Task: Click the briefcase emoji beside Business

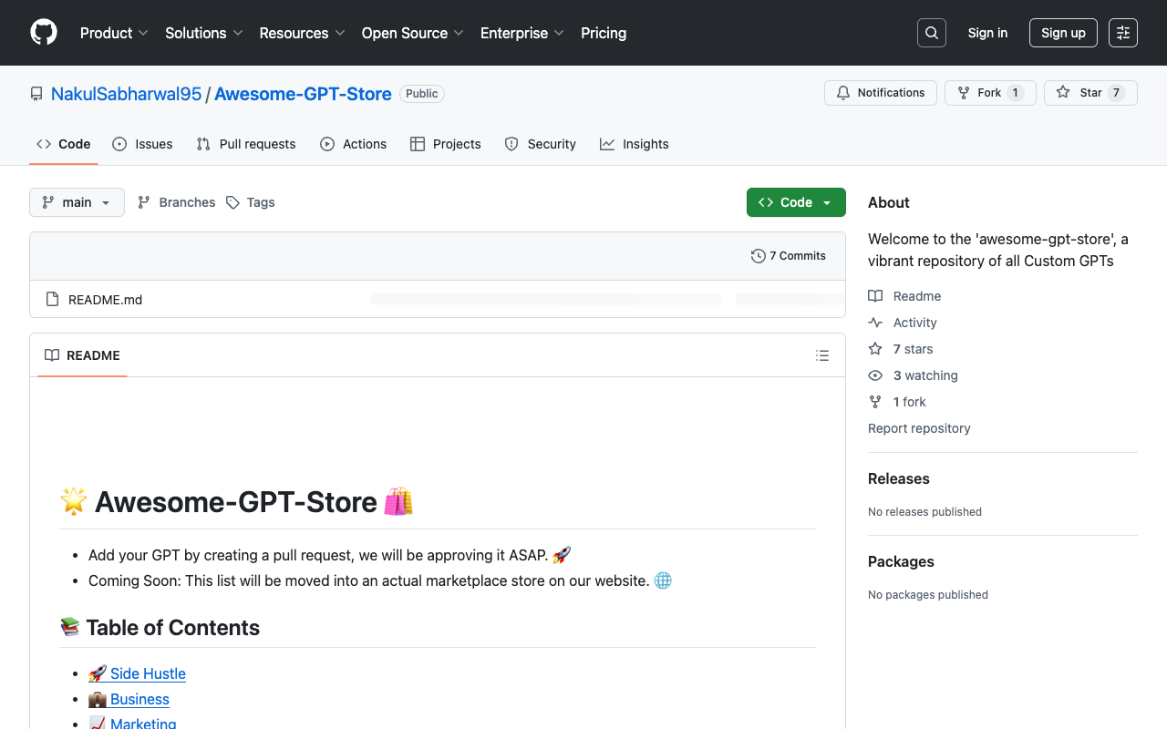Action: click(x=98, y=699)
